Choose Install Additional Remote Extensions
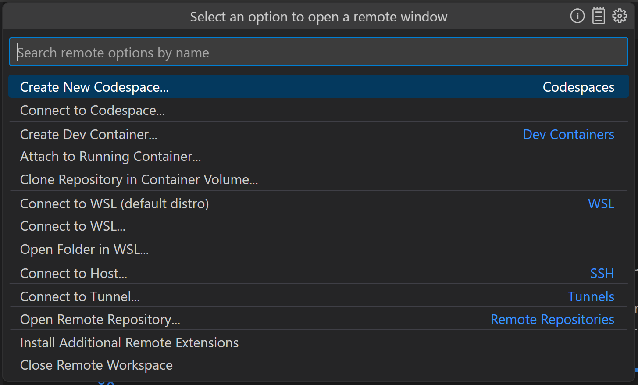Image resolution: width=638 pixels, height=385 pixels. [319, 342]
